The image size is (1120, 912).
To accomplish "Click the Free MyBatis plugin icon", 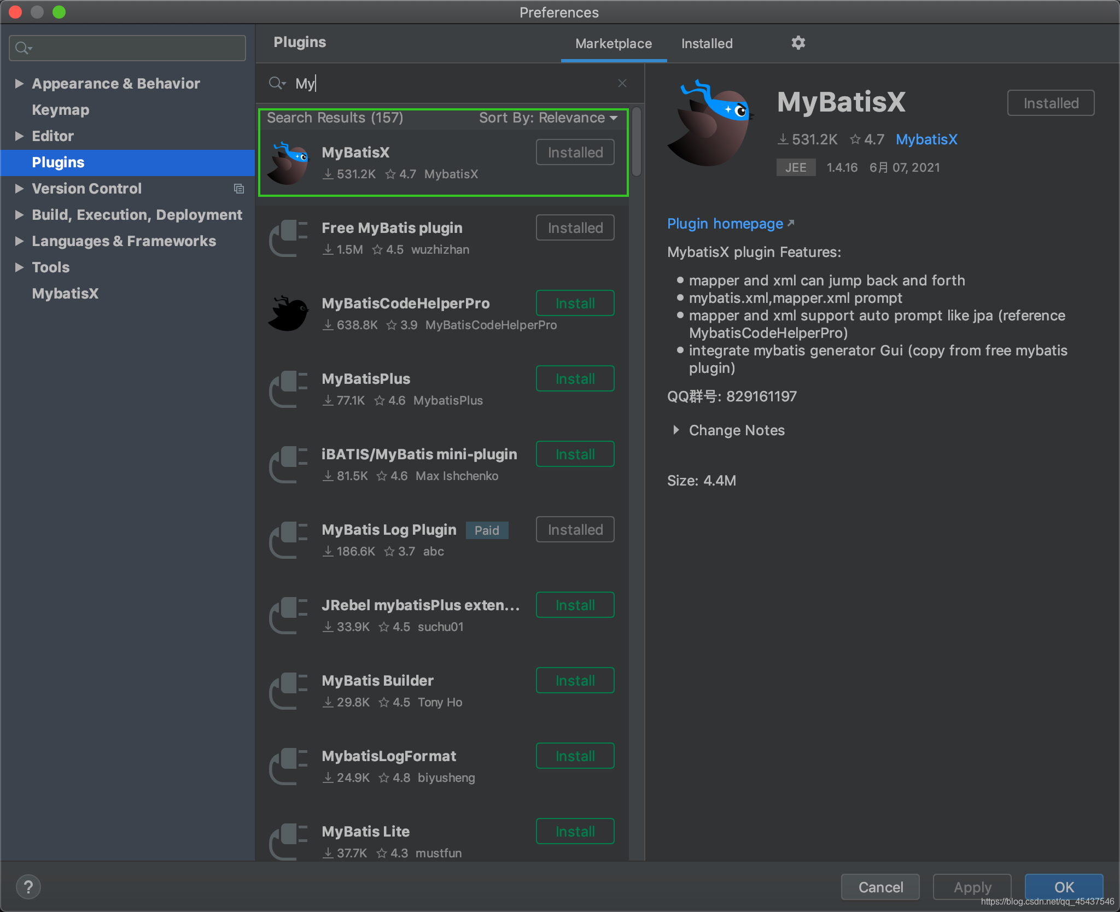I will 289,238.
